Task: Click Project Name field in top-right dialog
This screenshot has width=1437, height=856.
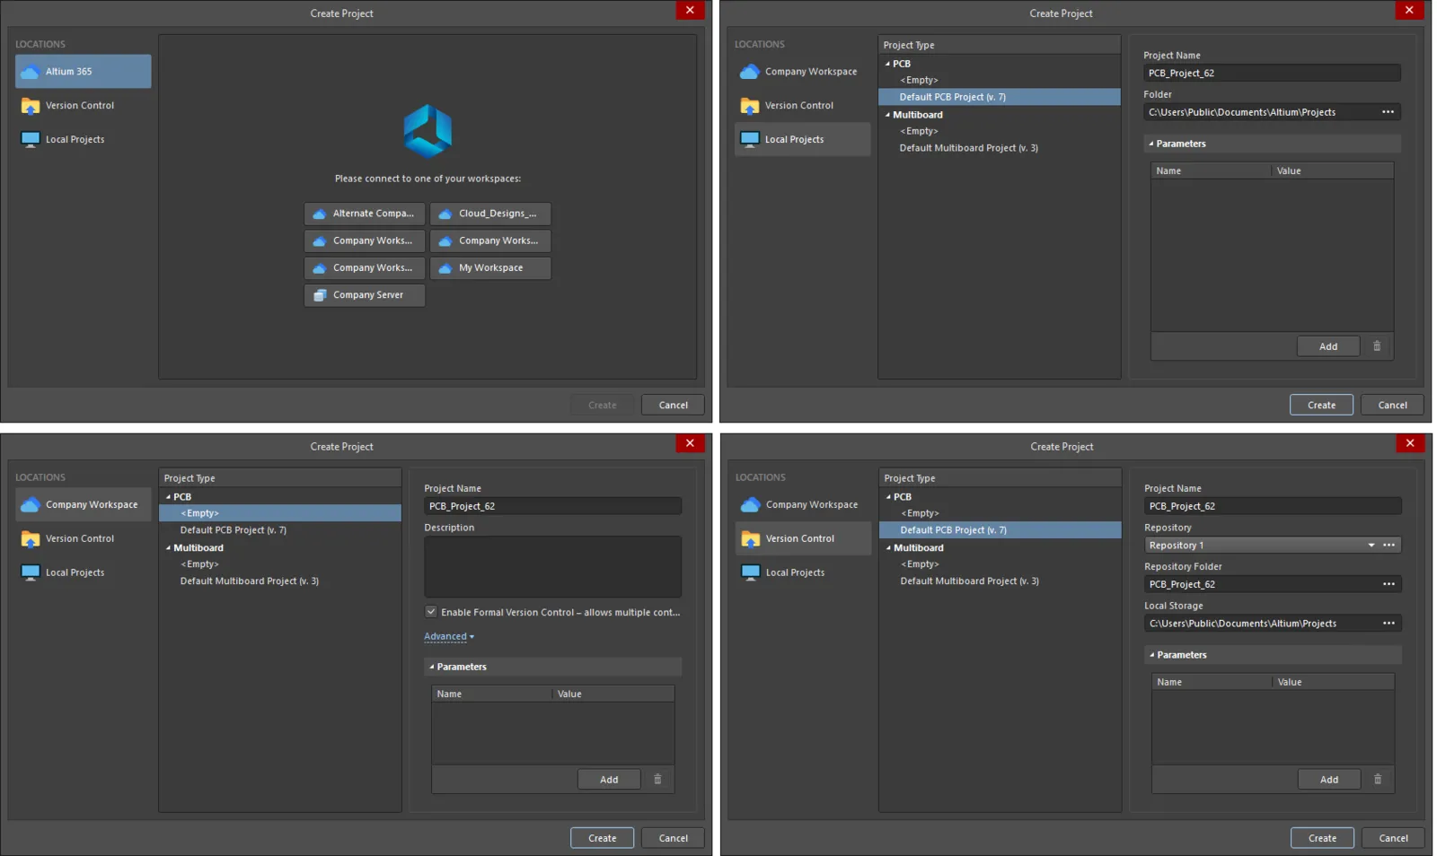Action: point(1272,73)
